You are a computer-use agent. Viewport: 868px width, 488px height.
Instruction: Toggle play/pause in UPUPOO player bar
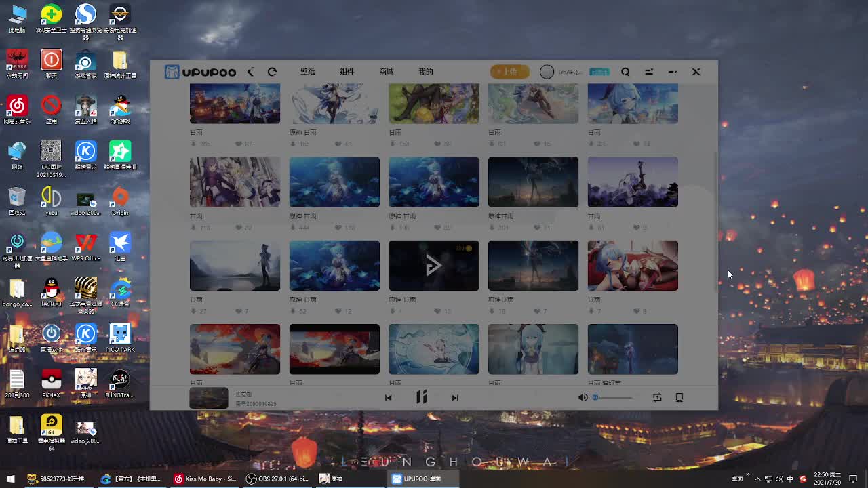[422, 397]
